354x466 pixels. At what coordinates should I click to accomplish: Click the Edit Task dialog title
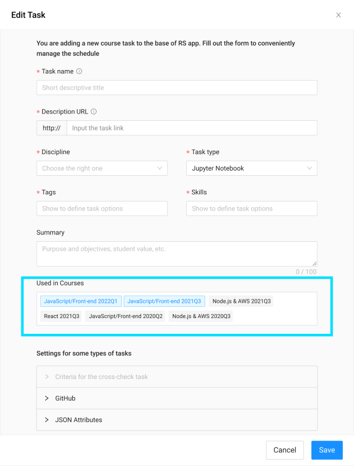click(28, 15)
